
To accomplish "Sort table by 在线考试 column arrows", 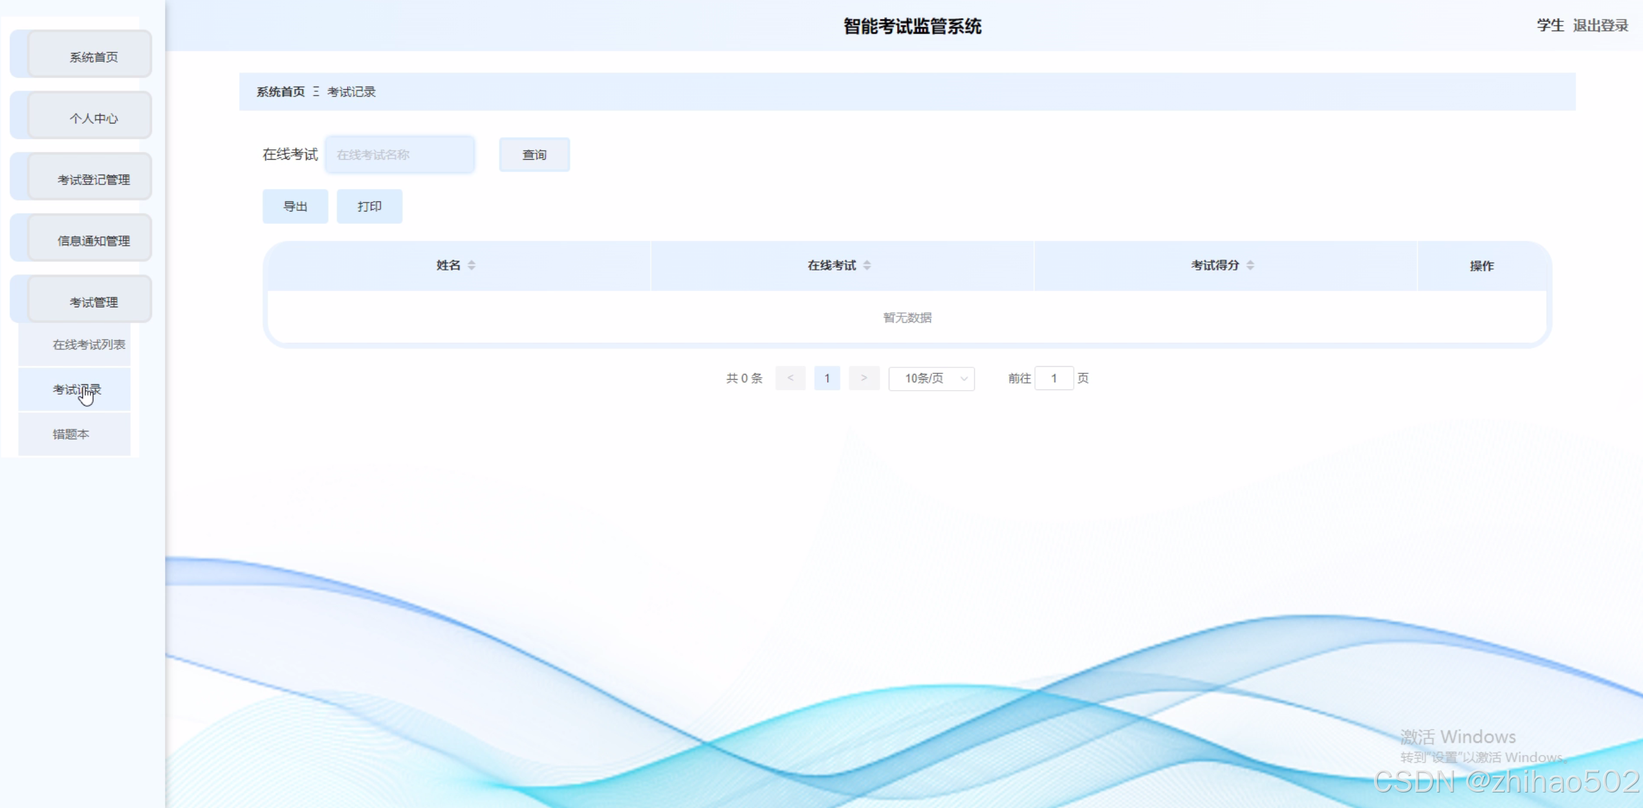I will point(867,265).
